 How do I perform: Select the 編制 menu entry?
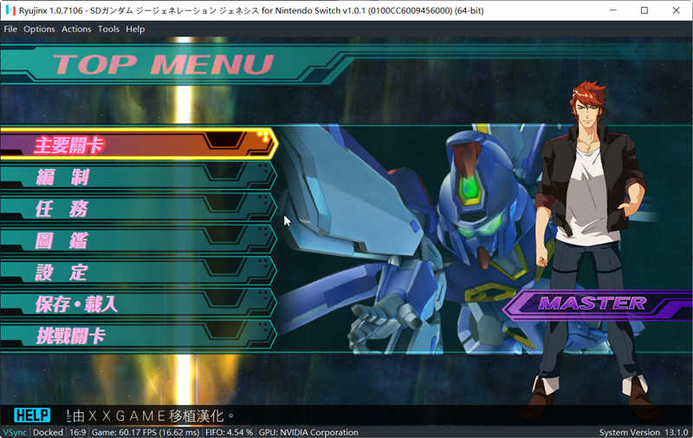pyautogui.click(x=139, y=177)
